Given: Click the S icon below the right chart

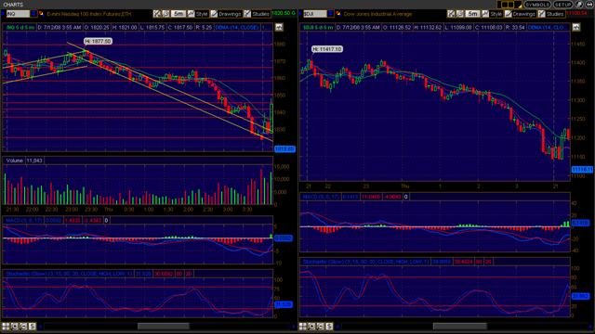Looking at the screenshot, I should [x=329, y=326].
